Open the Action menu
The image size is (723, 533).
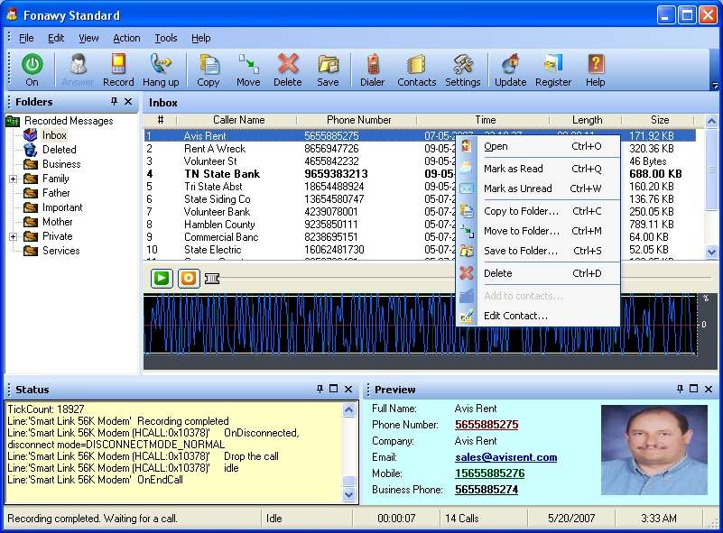pos(126,38)
